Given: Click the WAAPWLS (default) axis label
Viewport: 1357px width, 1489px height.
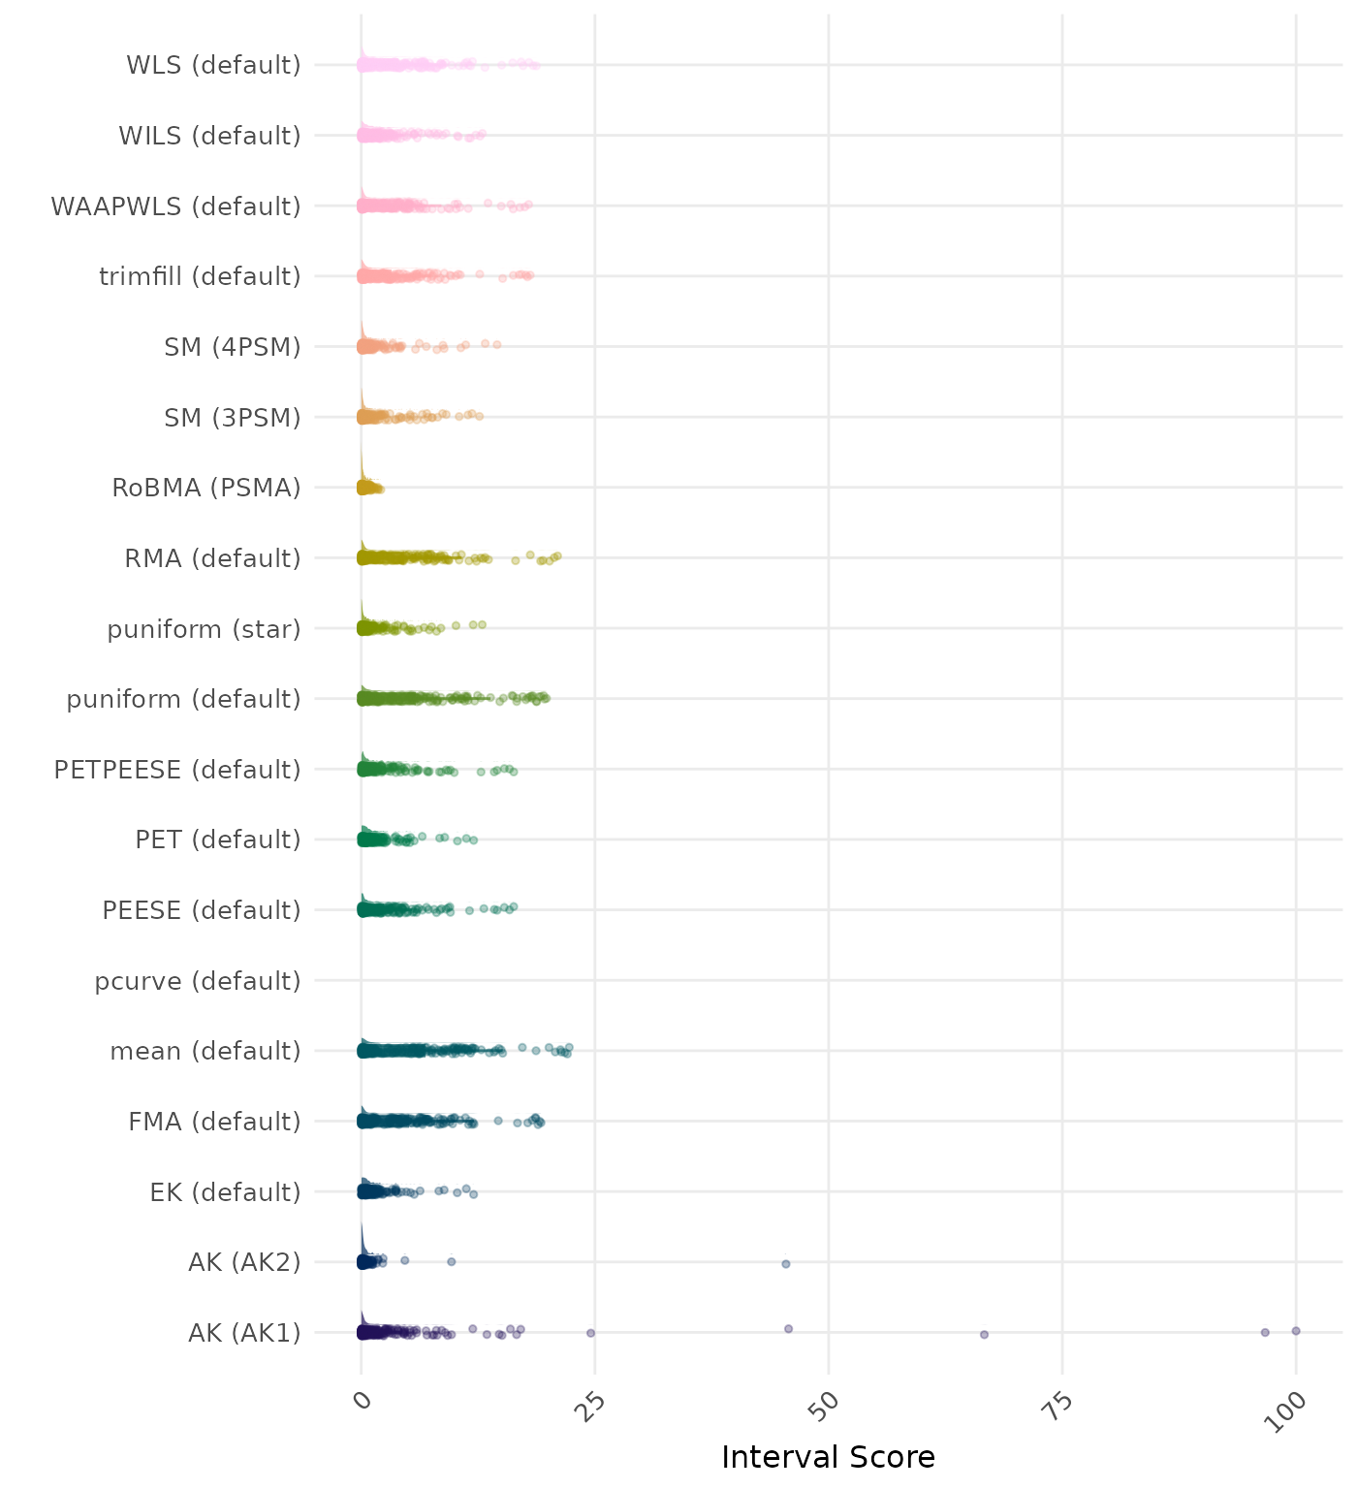Looking at the screenshot, I should pyautogui.click(x=175, y=206).
